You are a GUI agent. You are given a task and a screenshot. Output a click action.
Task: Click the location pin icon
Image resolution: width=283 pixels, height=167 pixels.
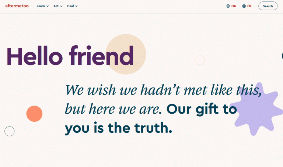coord(228,6)
